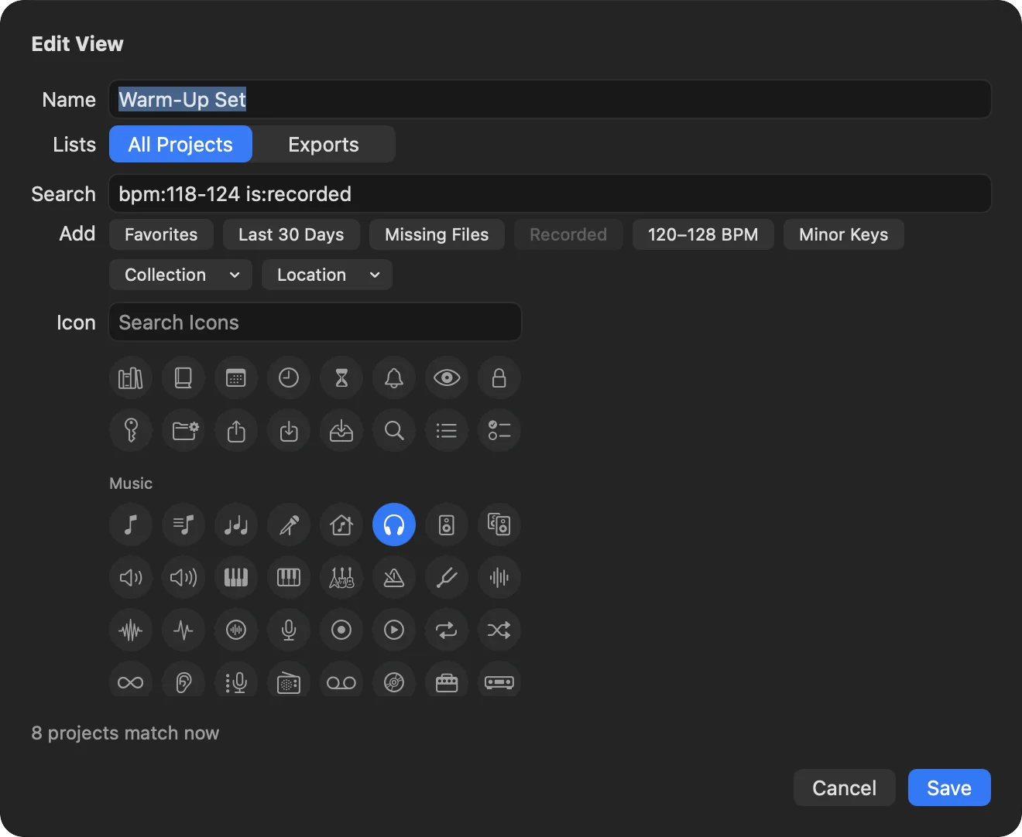1022x837 pixels.
Task: Choose the single loudspeaker icon
Action: click(447, 525)
